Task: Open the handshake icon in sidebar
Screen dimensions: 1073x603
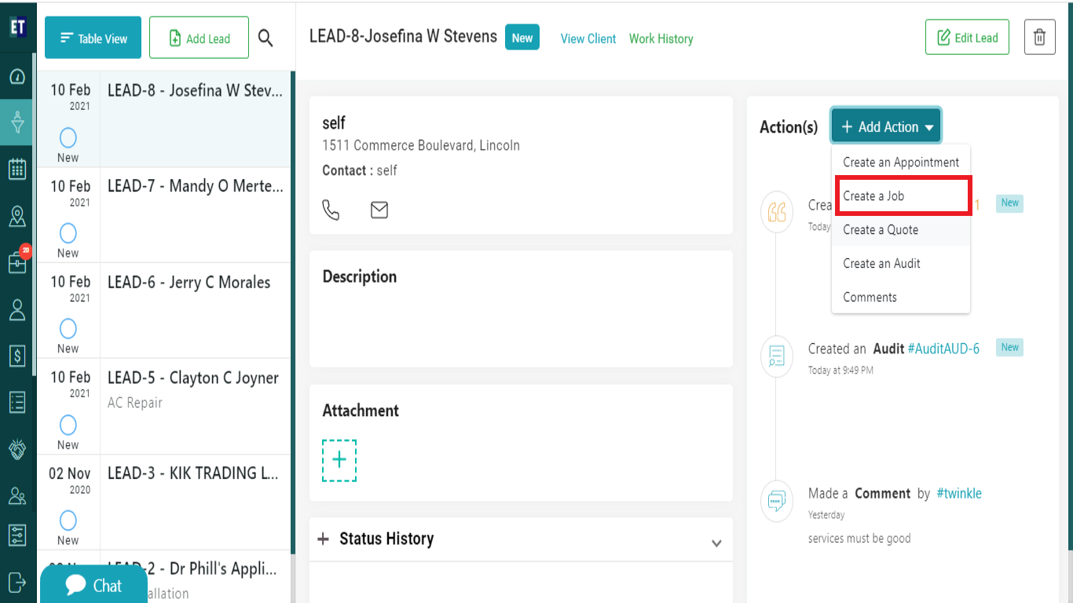Action: click(x=17, y=449)
